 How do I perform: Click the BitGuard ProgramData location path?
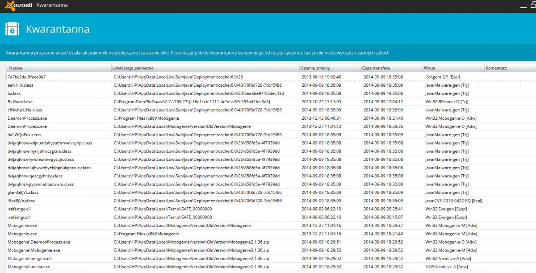[x=192, y=101]
